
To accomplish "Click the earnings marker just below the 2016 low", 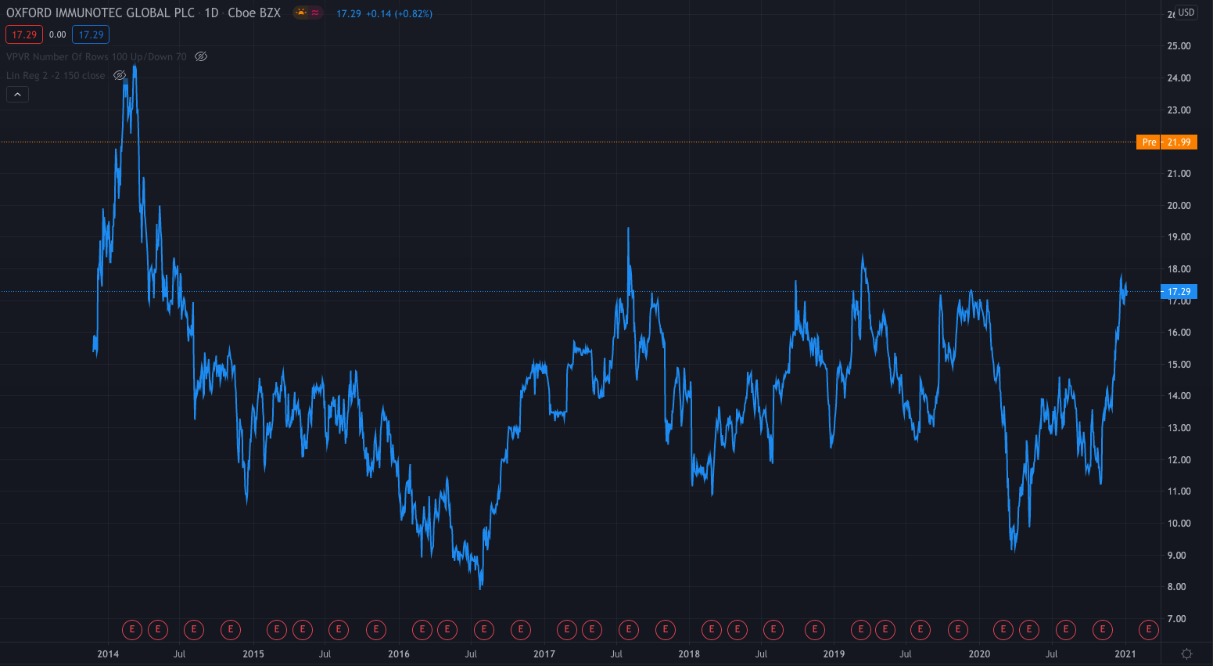I will [x=483, y=629].
